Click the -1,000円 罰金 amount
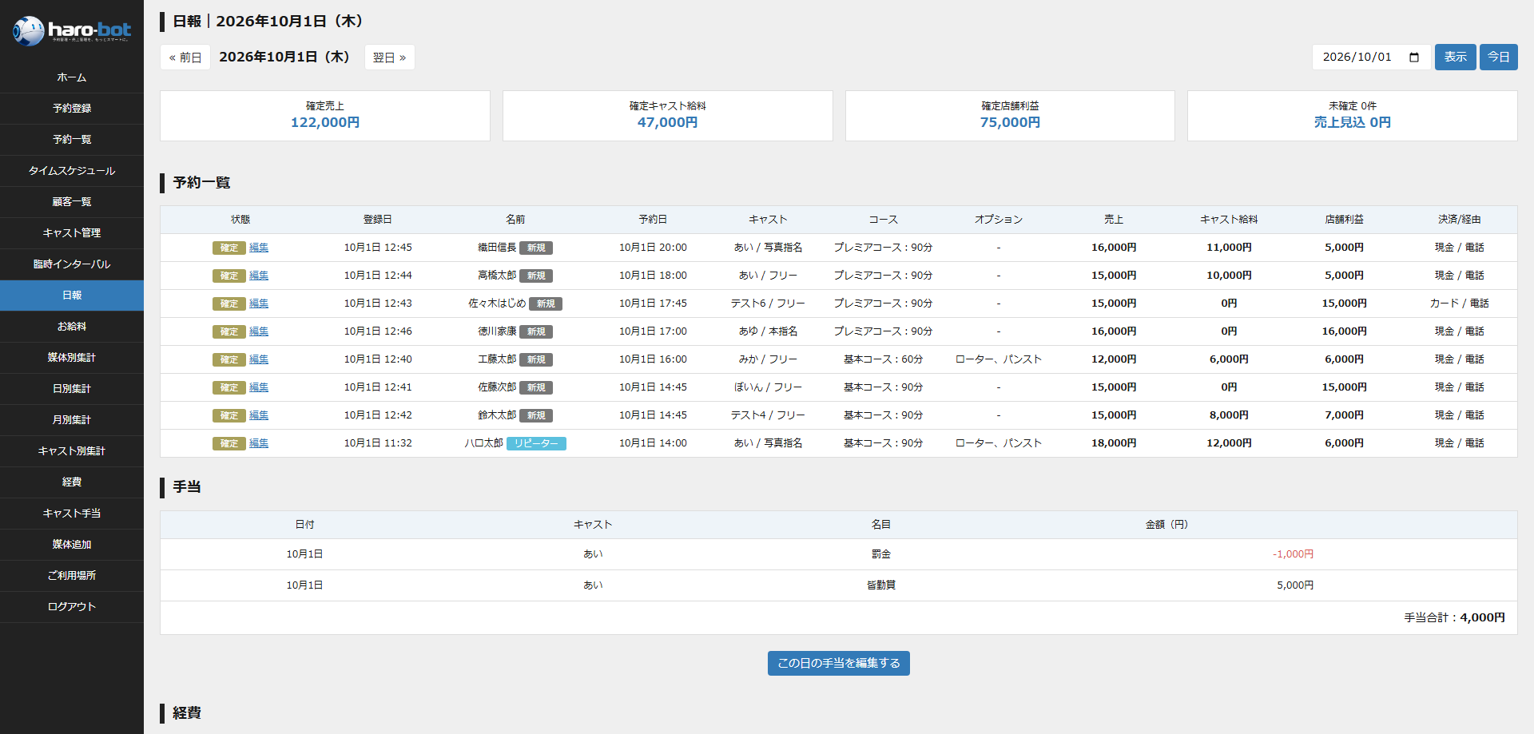The width and height of the screenshot is (1534, 734). pyautogui.click(x=1293, y=554)
